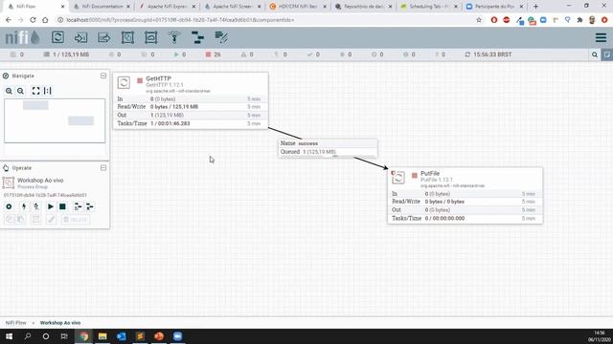Select the GetHTTP processor

tap(191, 100)
